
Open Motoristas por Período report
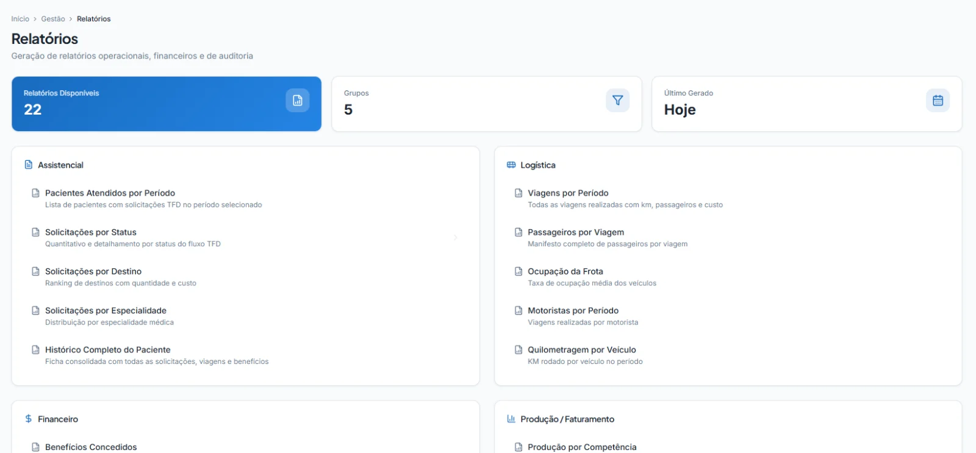(x=728, y=316)
